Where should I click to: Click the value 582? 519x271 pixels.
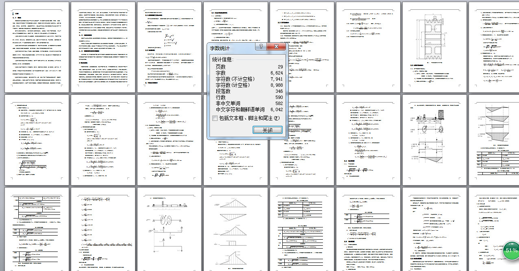(x=278, y=103)
